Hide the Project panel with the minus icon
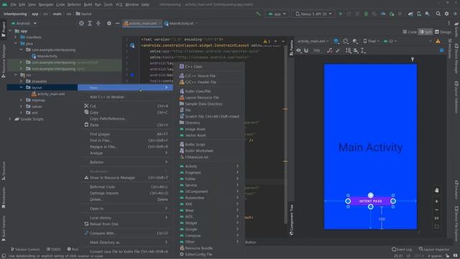 117,23
